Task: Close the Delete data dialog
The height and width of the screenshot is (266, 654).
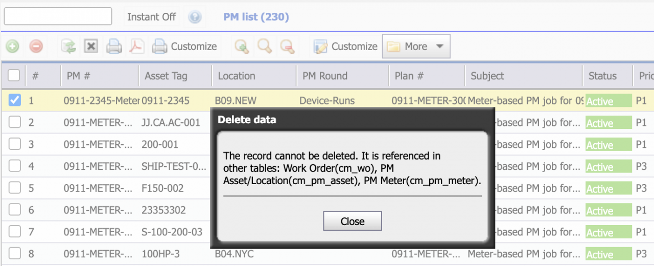Action: pos(353,221)
